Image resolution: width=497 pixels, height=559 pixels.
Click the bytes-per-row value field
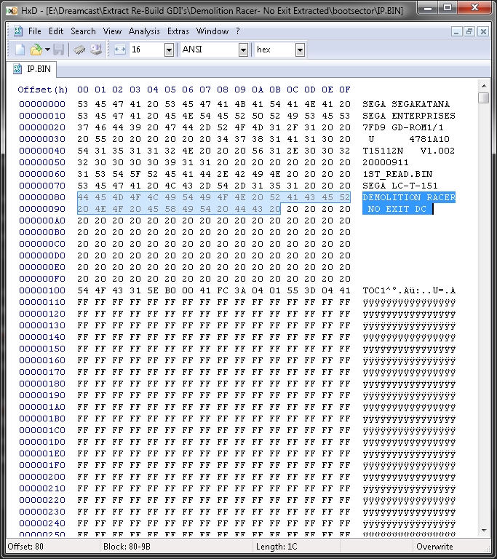coord(146,49)
